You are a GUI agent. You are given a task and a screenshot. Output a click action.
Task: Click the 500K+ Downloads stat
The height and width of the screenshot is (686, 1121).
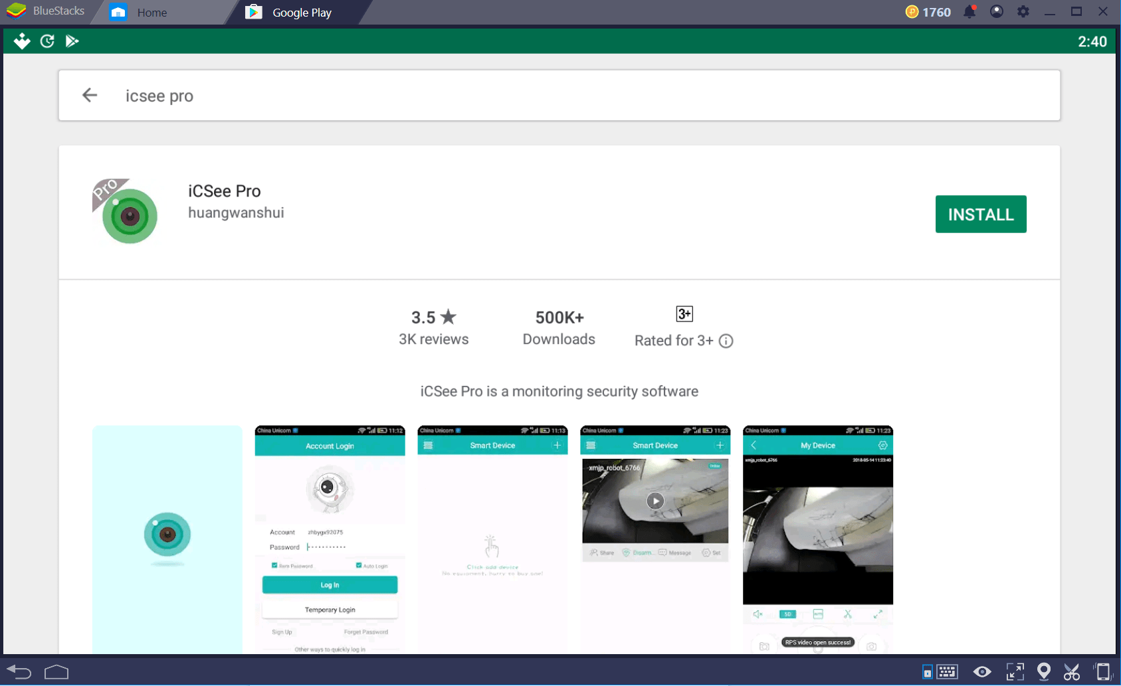click(x=559, y=328)
